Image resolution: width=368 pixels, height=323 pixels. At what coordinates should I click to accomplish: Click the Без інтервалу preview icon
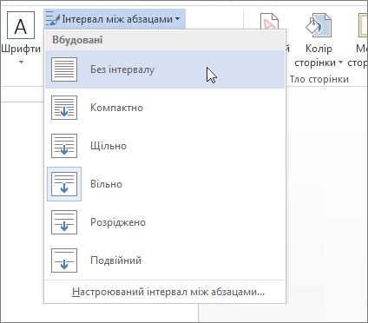(x=64, y=69)
